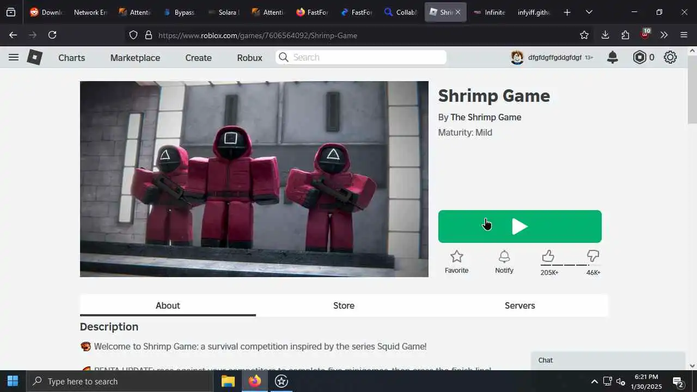Switch to the Solara tab
The height and width of the screenshot is (392, 697).
223,12
